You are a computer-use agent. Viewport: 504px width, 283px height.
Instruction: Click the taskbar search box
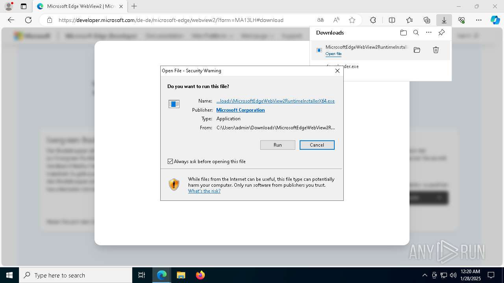(x=76, y=275)
